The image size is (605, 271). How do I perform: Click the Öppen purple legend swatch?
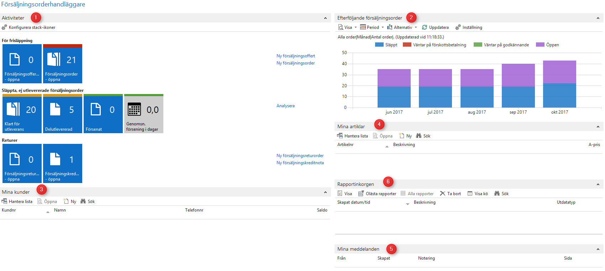tap(540, 45)
